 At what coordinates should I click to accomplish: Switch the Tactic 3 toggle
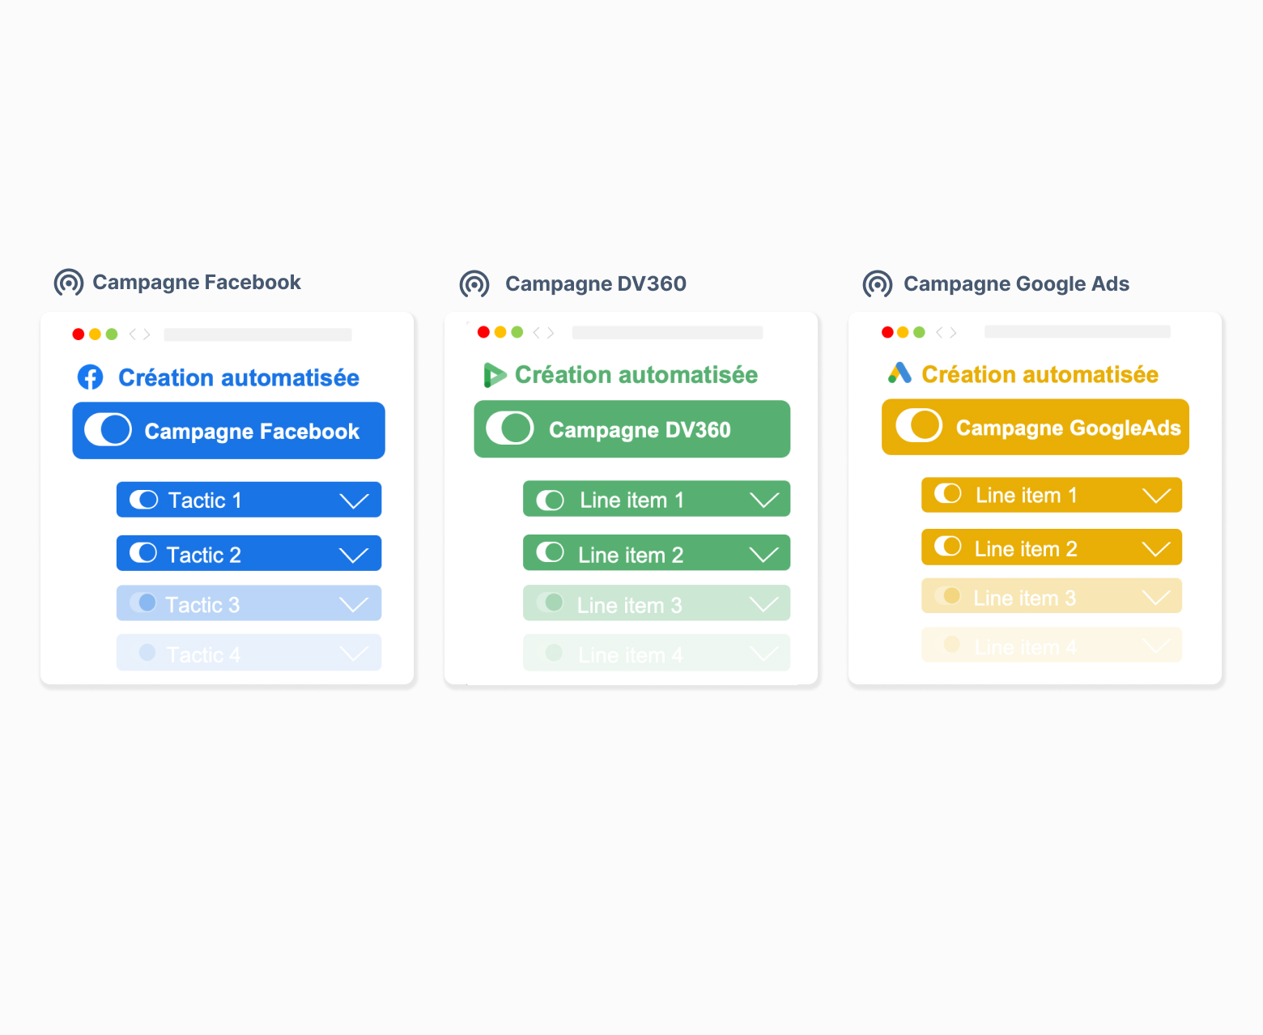(x=143, y=603)
